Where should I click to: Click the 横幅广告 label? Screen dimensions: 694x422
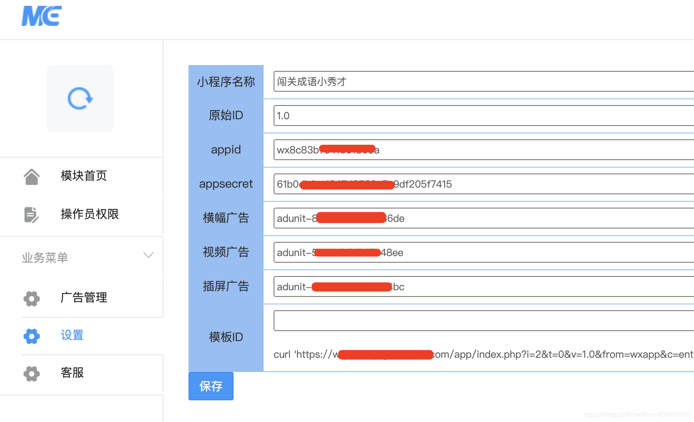226,218
